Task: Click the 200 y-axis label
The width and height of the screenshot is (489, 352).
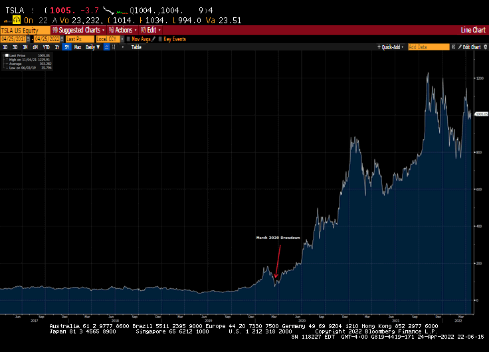Action: coord(479,264)
